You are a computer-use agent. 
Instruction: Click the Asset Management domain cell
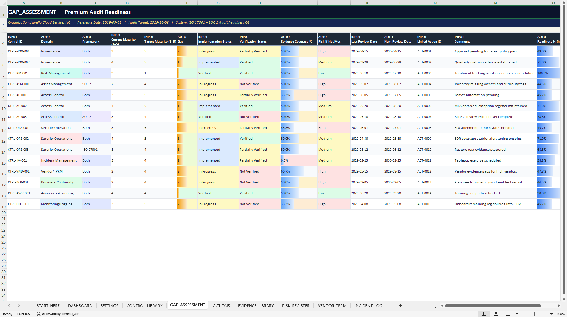pyautogui.click(x=61, y=84)
